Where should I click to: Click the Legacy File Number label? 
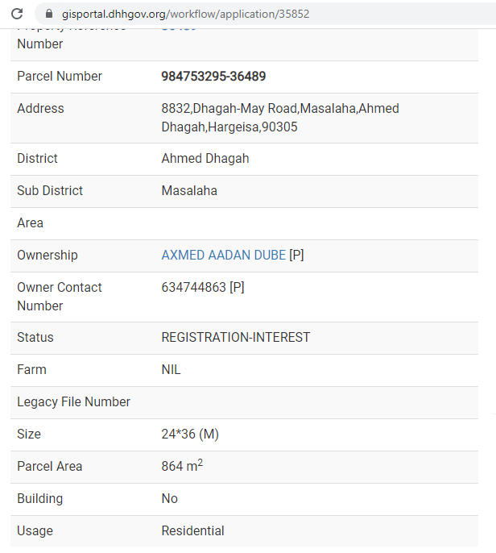pyautogui.click(x=73, y=401)
